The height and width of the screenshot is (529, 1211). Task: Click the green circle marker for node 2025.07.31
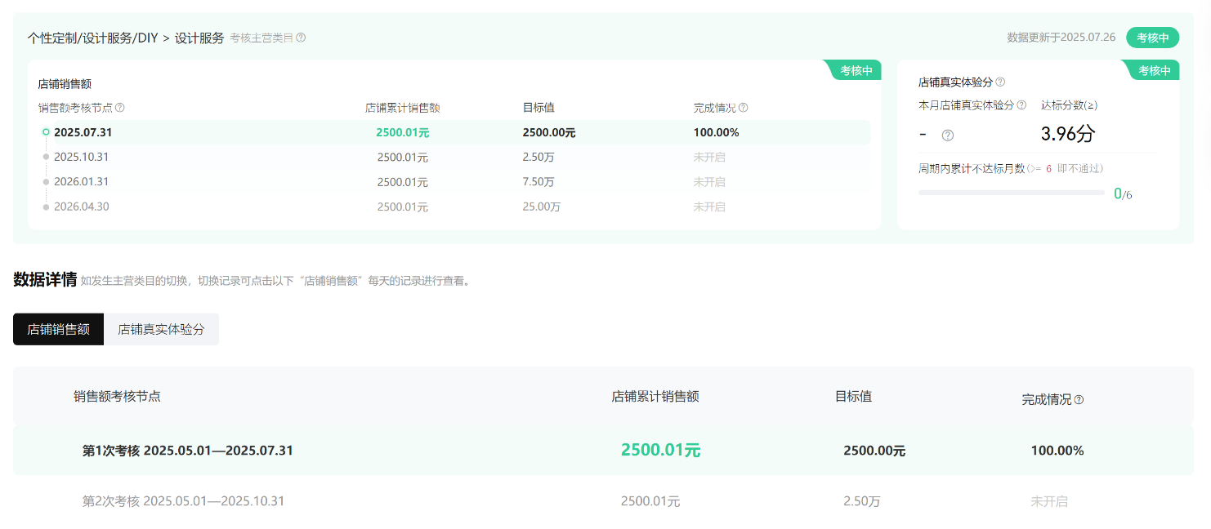[x=46, y=132]
